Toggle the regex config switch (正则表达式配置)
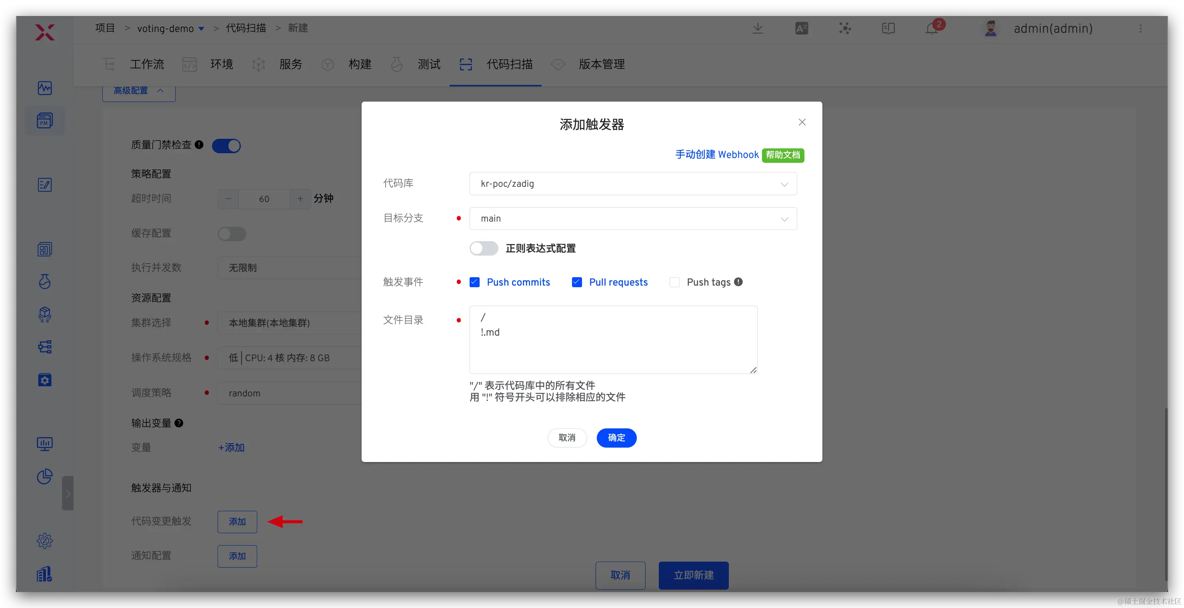Image resolution: width=1184 pixels, height=608 pixels. 484,248
